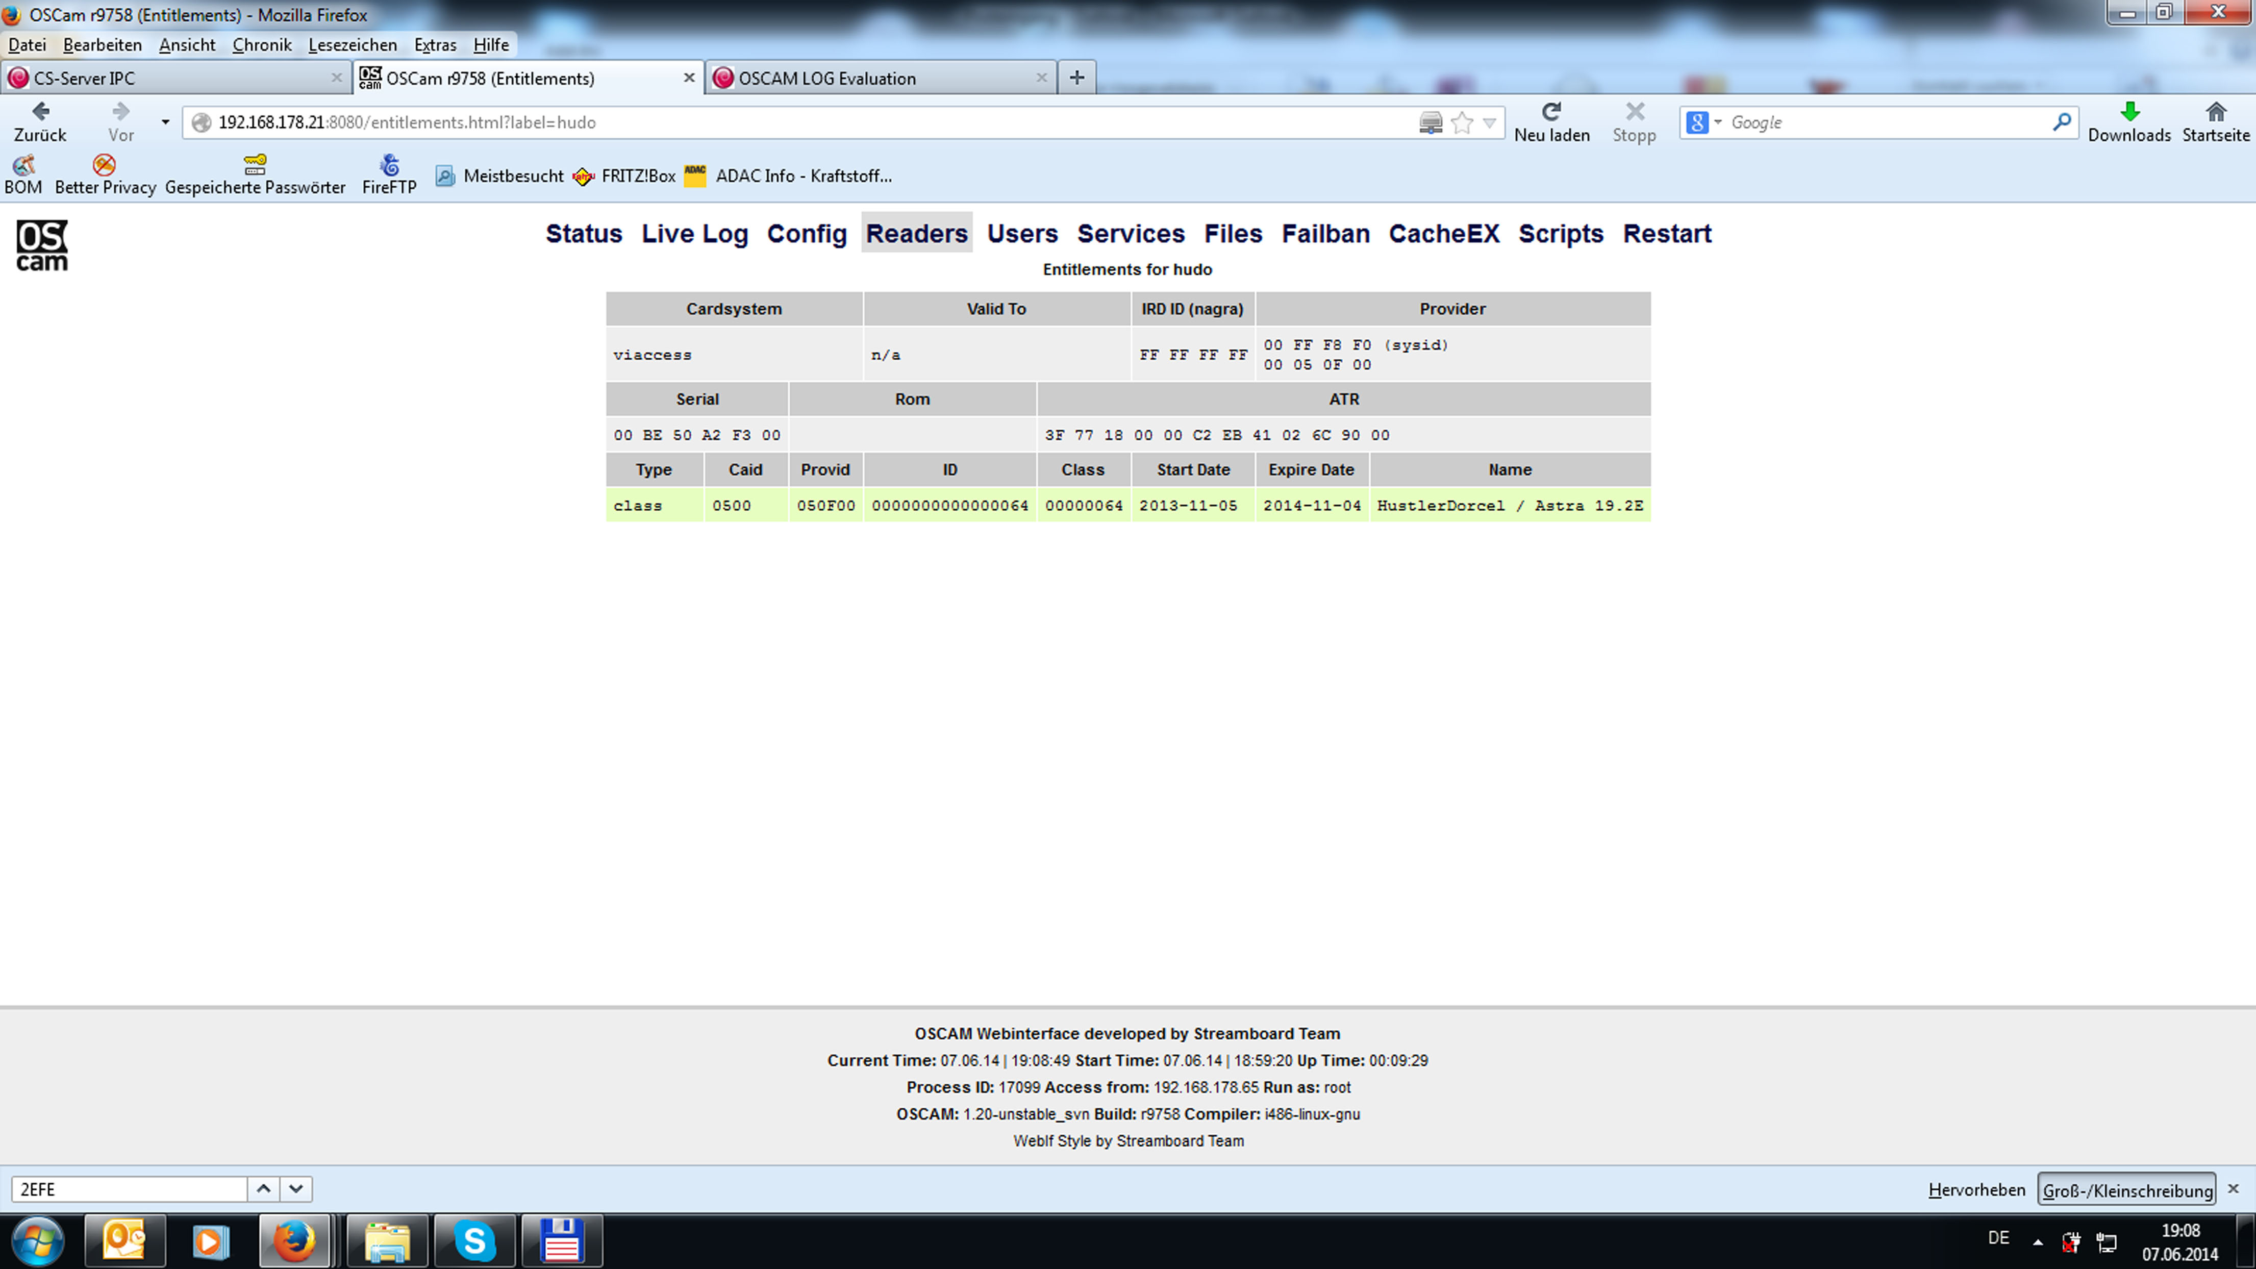Screen dimensions: 2256x1269
Task: Open the Lesezeichen menu
Action: coord(352,45)
